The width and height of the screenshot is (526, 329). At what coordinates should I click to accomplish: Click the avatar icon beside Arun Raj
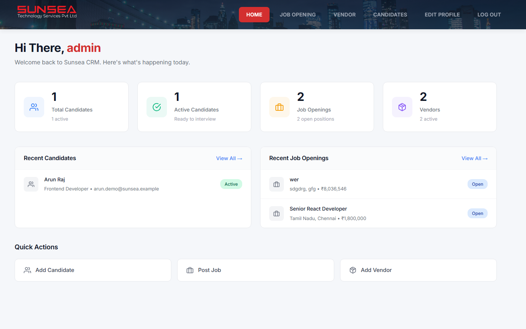31,184
